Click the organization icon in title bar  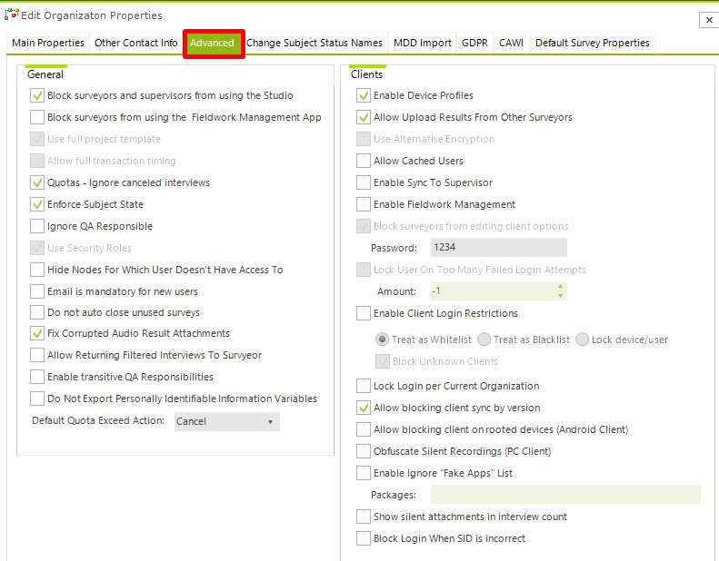click(x=12, y=15)
